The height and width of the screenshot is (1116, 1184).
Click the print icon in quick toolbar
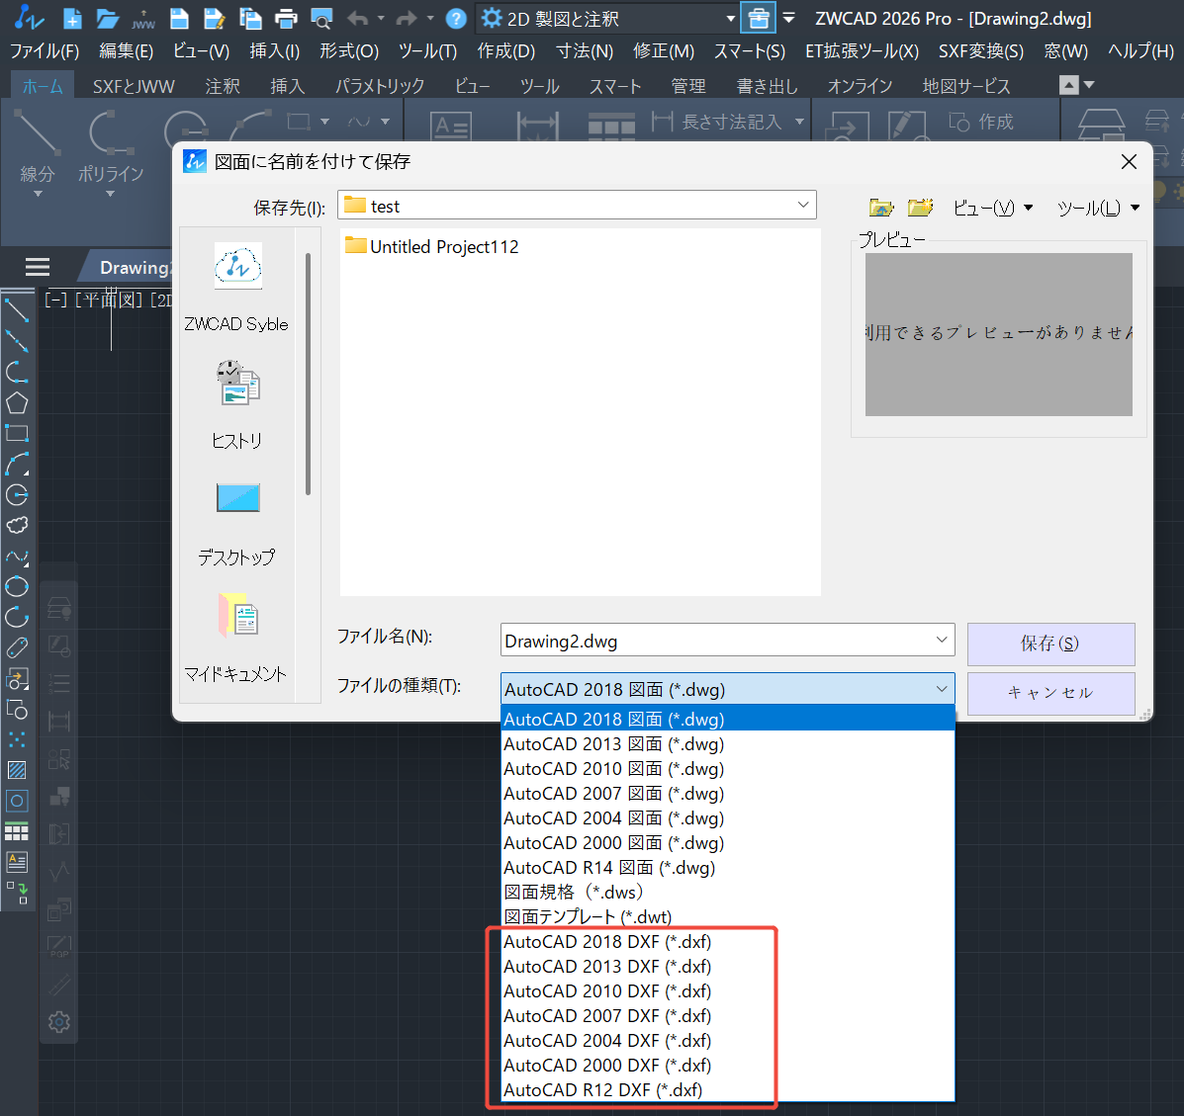coord(286,19)
